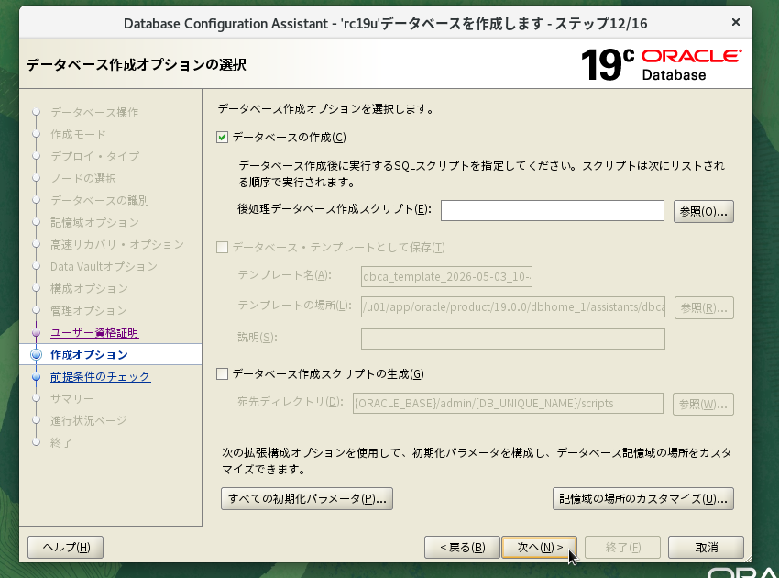Click the step bullet icon beside ユーザー資格証明
Viewport: 779px width, 578px height.
coord(37,333)
